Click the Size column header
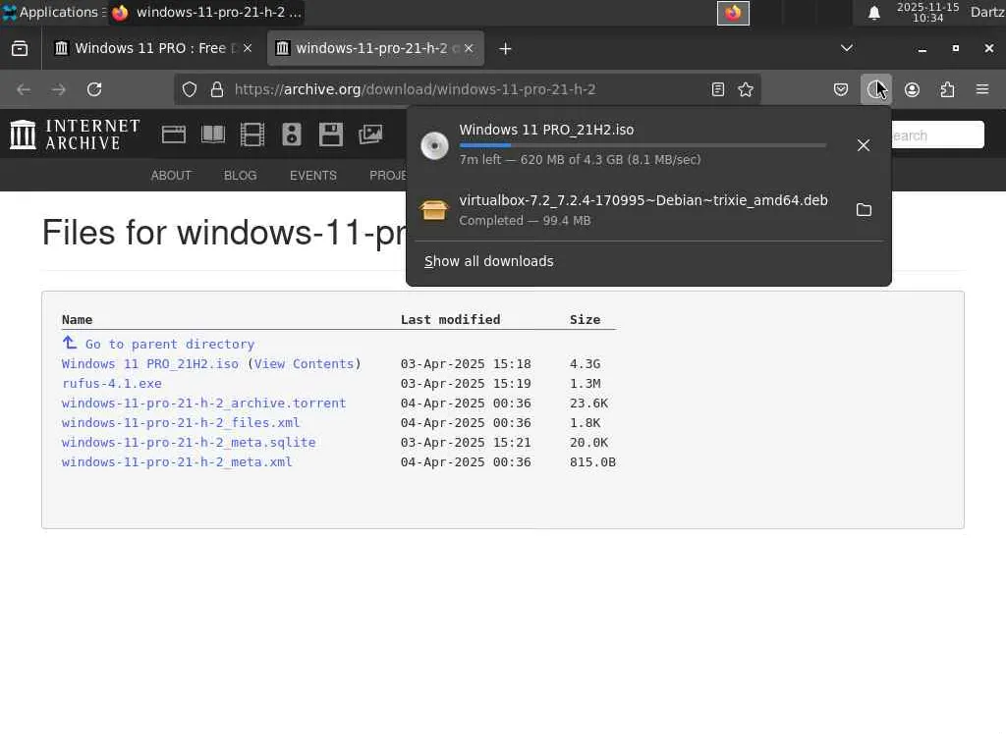This screenshot has width=1006, height=754. (x=586, y=320)
